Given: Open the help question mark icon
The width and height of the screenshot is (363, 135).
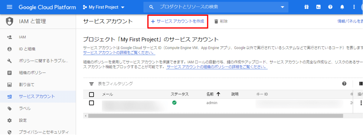Looking at the screenshot, I should [330, 7].
